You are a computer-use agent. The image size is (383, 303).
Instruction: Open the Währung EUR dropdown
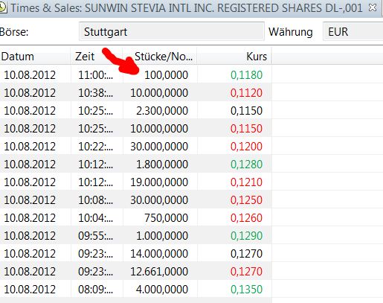coord(353,31)
